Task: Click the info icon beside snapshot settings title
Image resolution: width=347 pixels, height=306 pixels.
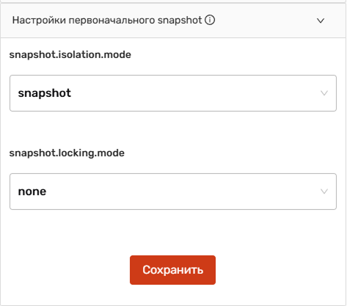Action: (210, 20)
